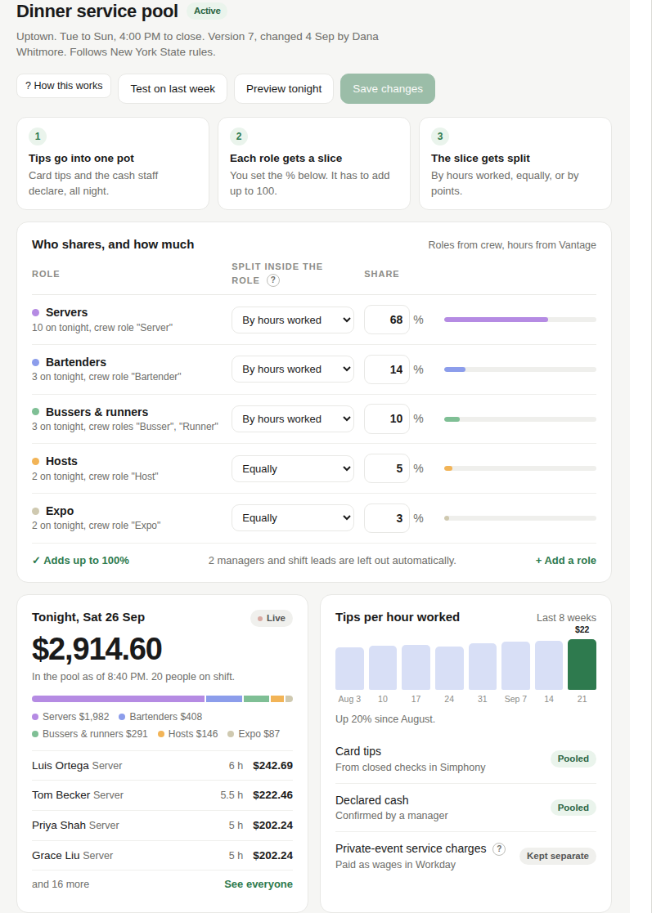
Task: Click the help icon next to Private-event service charges
Action: tap(499, 849)
